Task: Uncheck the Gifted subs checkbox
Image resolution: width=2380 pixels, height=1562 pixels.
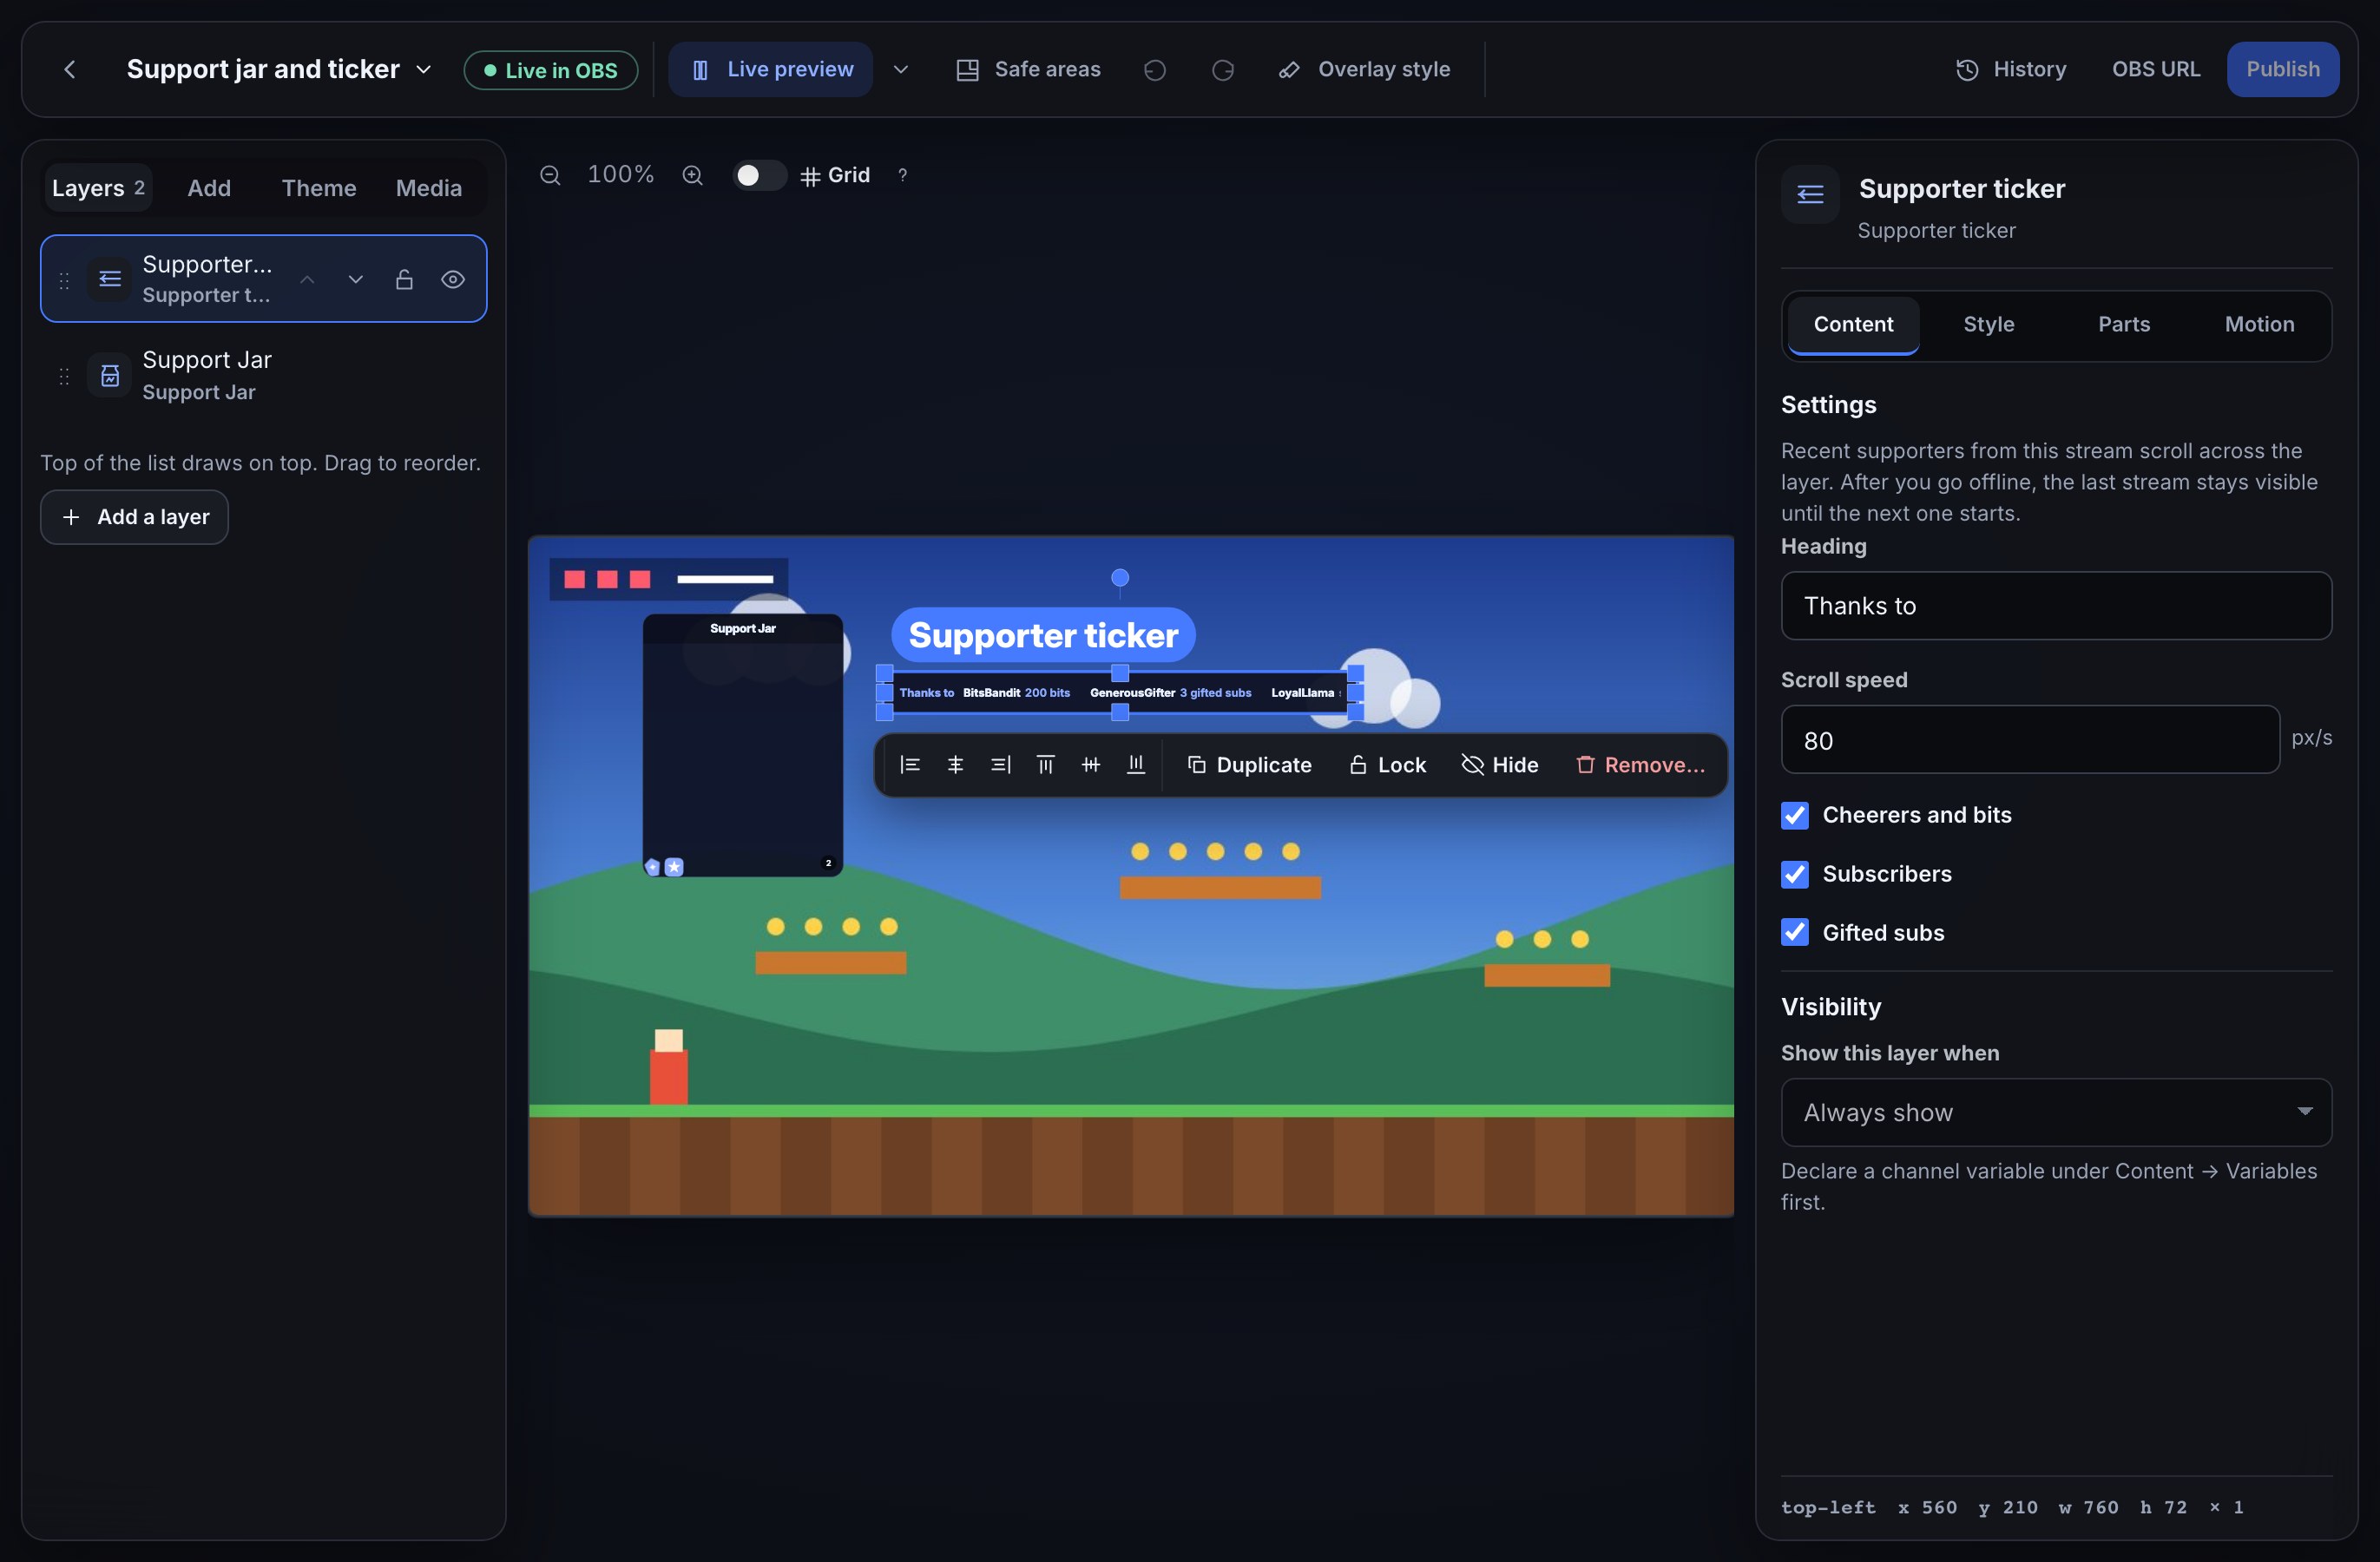Action: coord(1795,933)
